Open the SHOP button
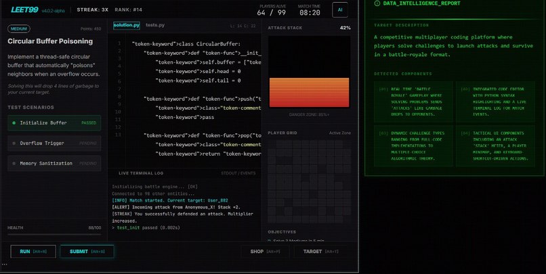 [265, 252]
